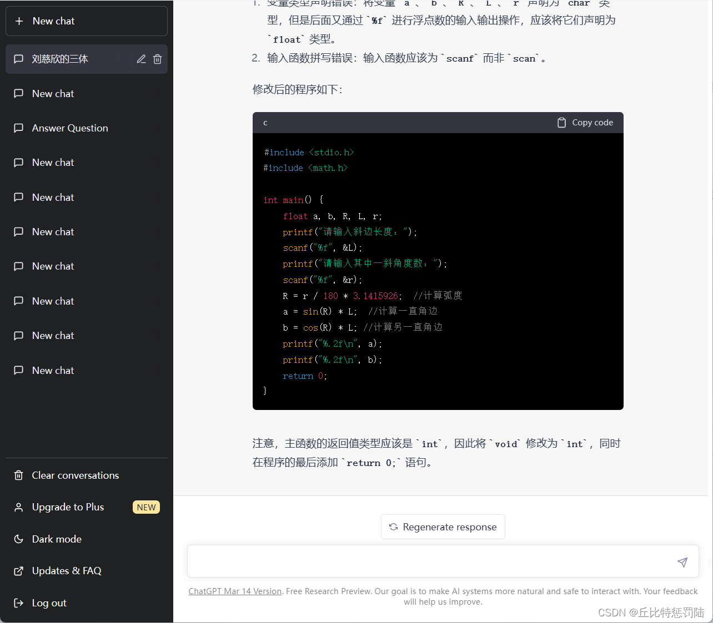Screen dimensions: 713x623
Task: Click the 'float a, b, R, L, r;' code line
Action: 333,216
